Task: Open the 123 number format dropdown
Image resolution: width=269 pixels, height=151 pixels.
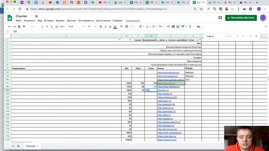Action: click(x=62, y=26)
